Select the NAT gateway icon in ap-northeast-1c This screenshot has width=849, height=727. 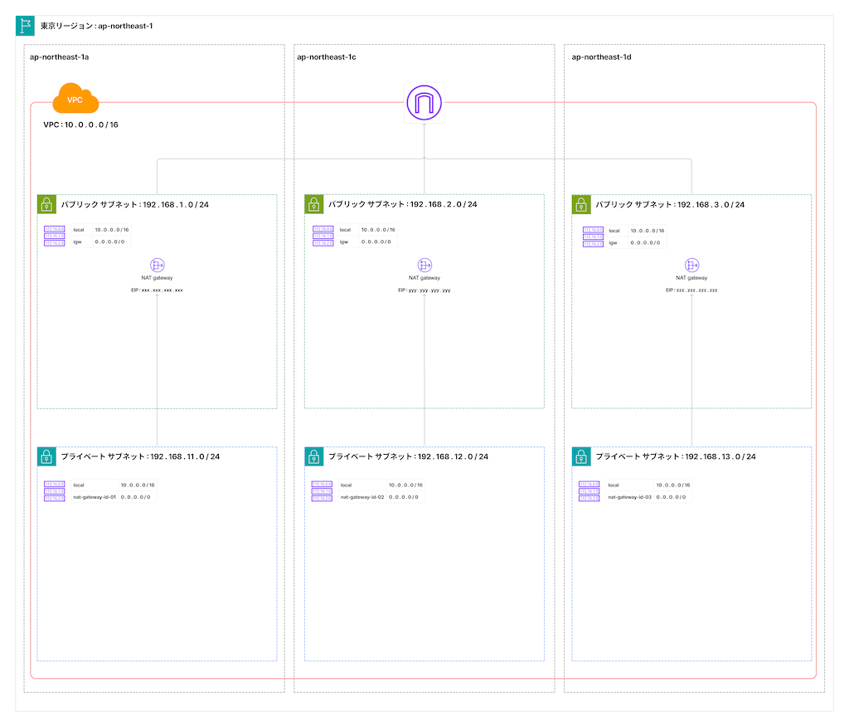424,265
